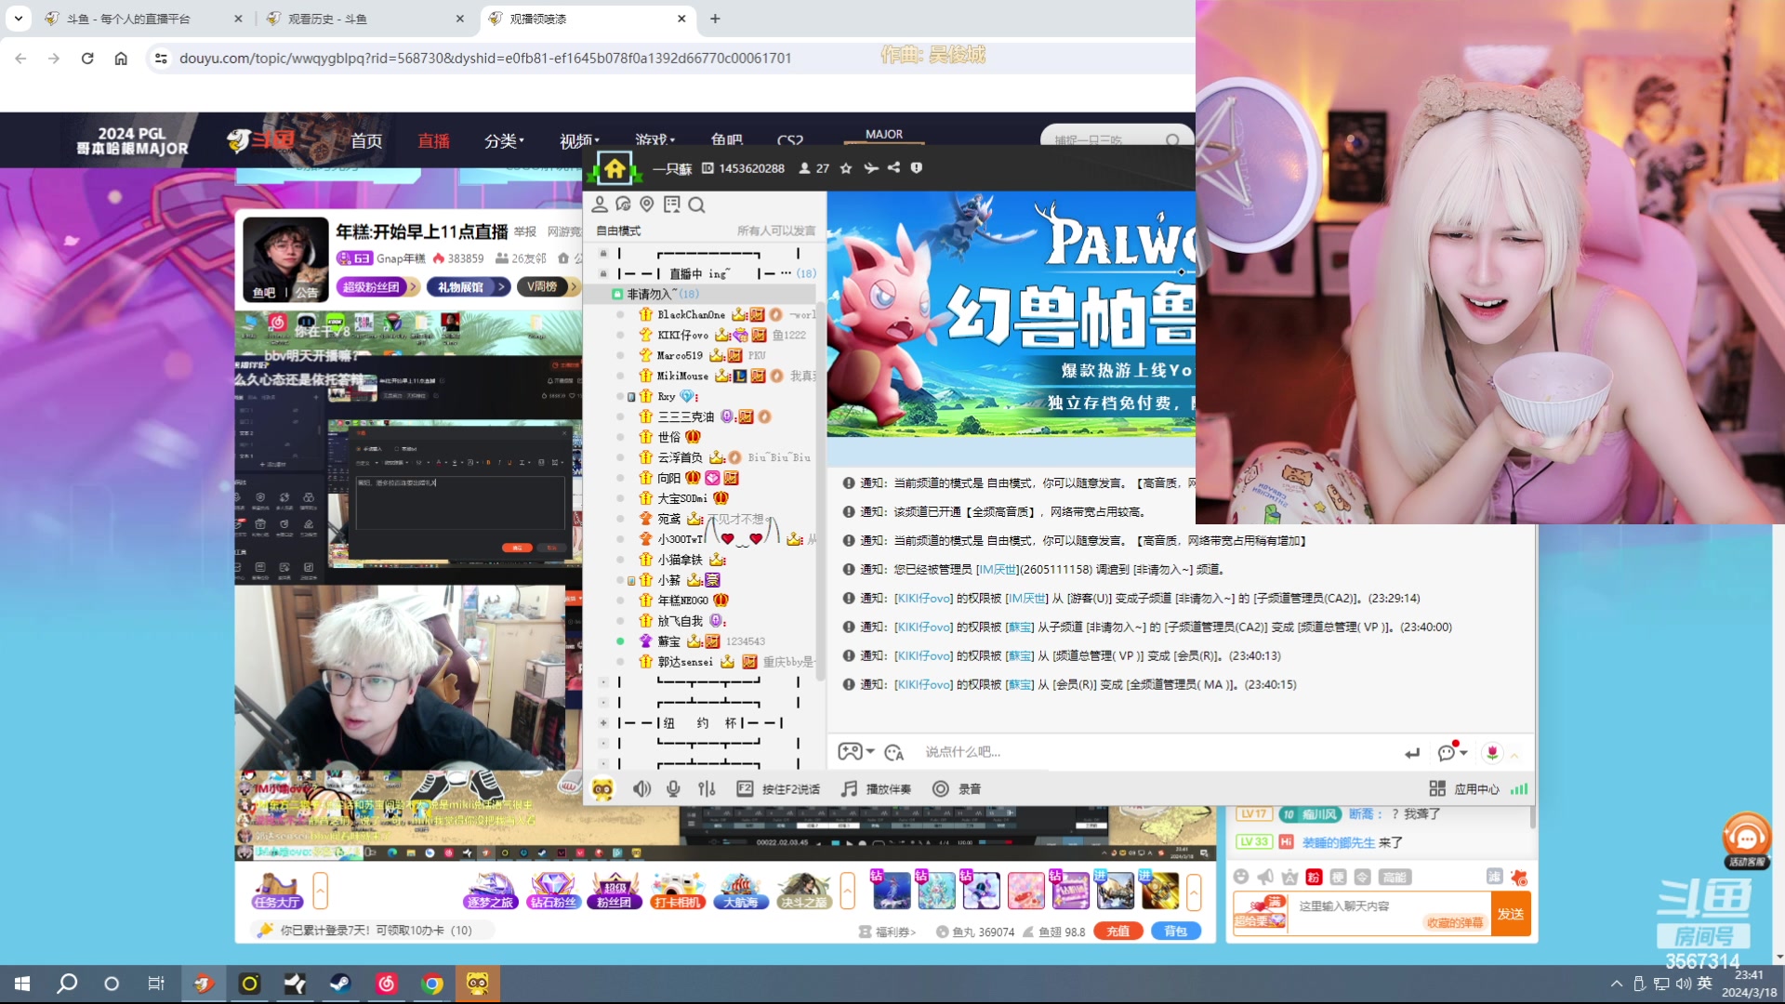Viewport: 1785px width, 1004px height.
Task: Switch to the 观看历史 - 斗鱼 tab
Action: [364, 19]
